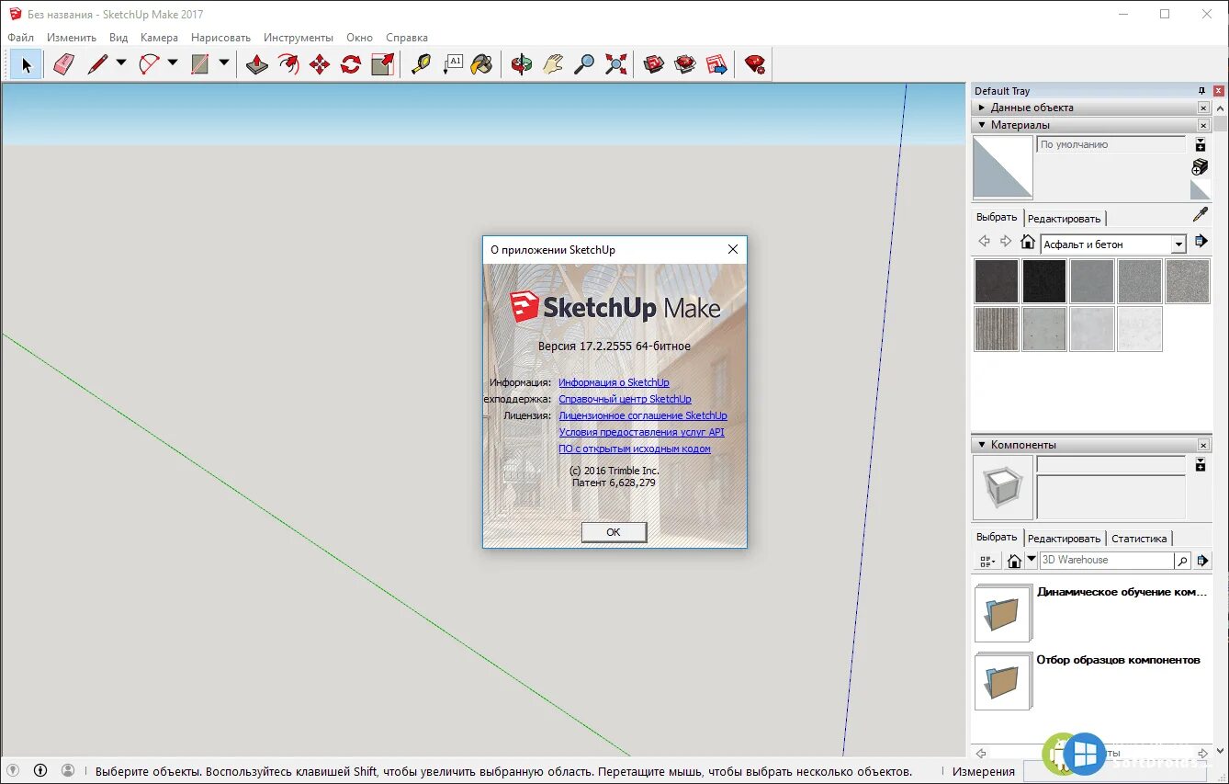Open ПО с открытым исходным кодом link
Image resolution: width=1229 pixels, height=784 pixels.
[x=635, y=449]
